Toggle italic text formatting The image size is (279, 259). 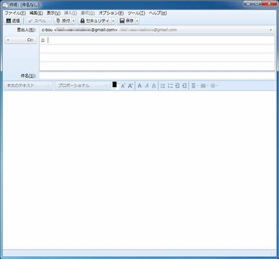pyautogui.click(x=147, y=85)
